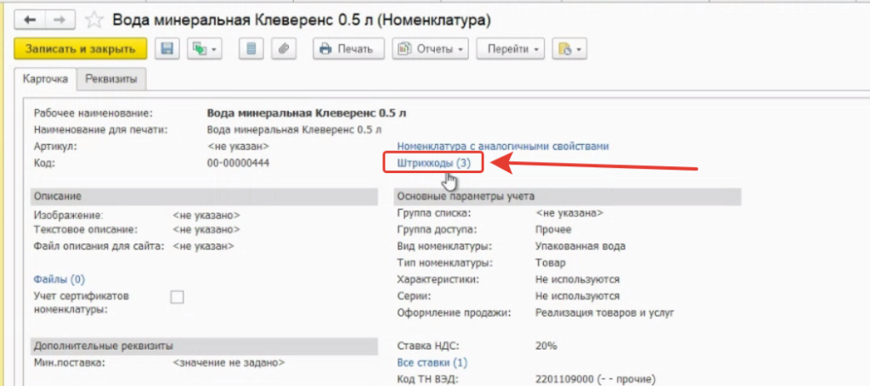Save with the floppy disk icon
Image resolution: width=870 pixels, height=386 pixels.
coord(167,48)
